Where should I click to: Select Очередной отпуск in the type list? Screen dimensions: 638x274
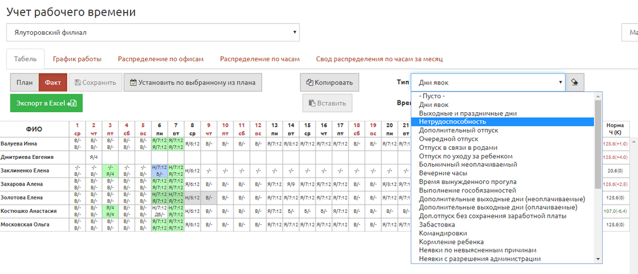(x=448, y=139)
